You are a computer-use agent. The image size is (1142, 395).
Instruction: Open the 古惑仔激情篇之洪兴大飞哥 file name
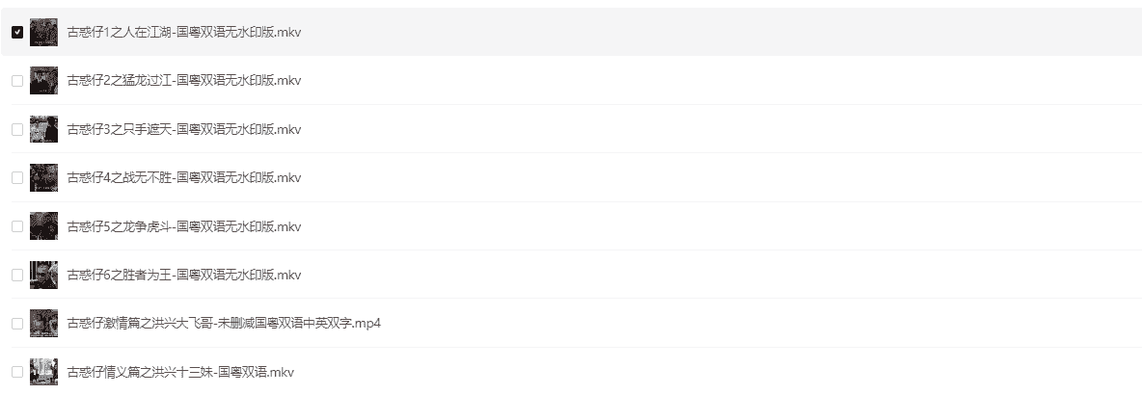[224, 324]
